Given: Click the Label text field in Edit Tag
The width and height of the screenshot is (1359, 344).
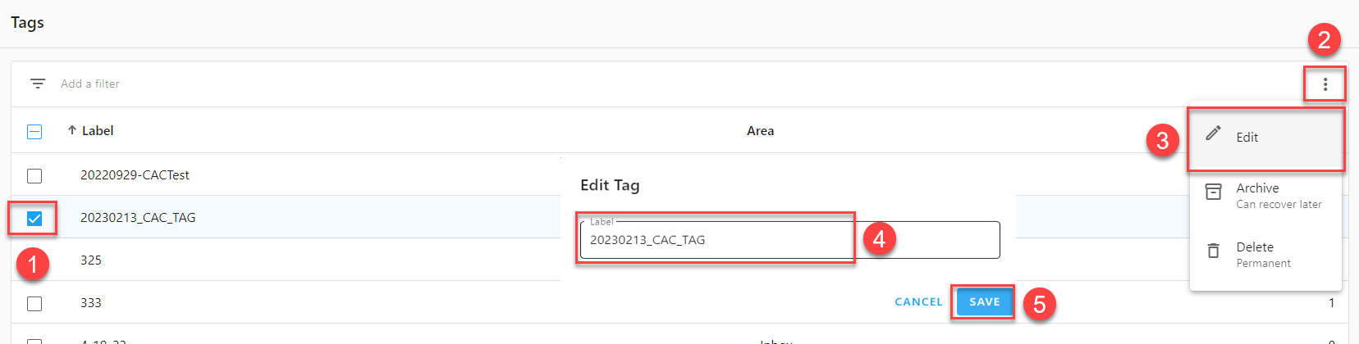Looking at the screenshot, I should pyautogui.click(x=788, y=240).
